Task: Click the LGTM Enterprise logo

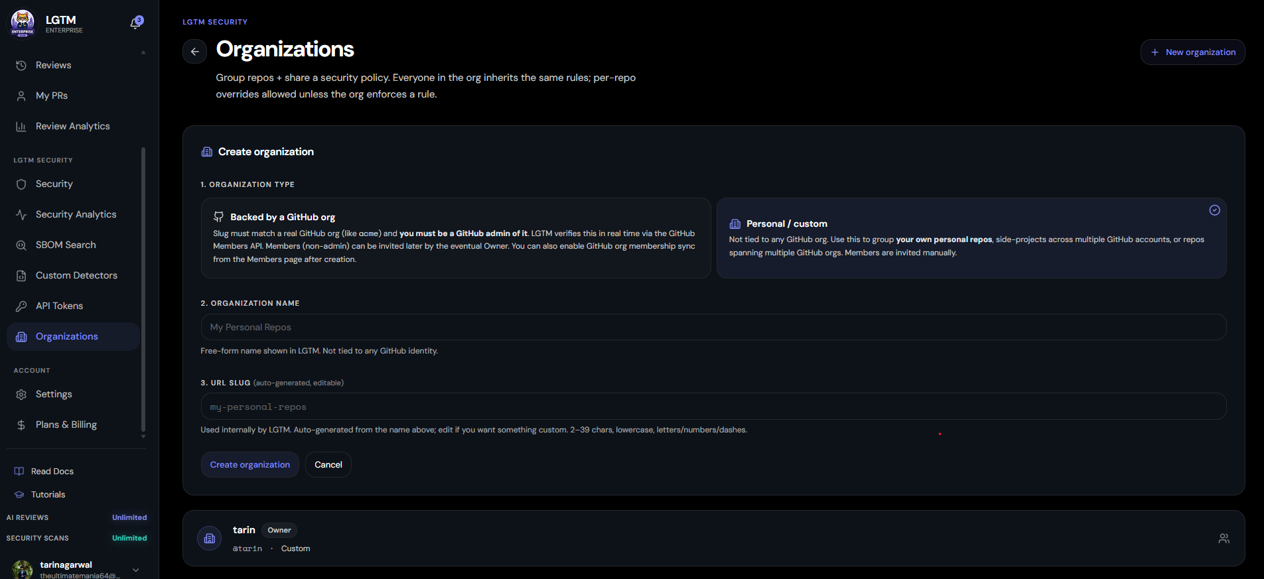Action: coord(23,24)
